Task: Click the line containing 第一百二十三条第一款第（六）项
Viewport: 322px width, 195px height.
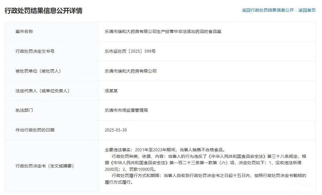Action: pyautogui.click(x=203, y=163)
